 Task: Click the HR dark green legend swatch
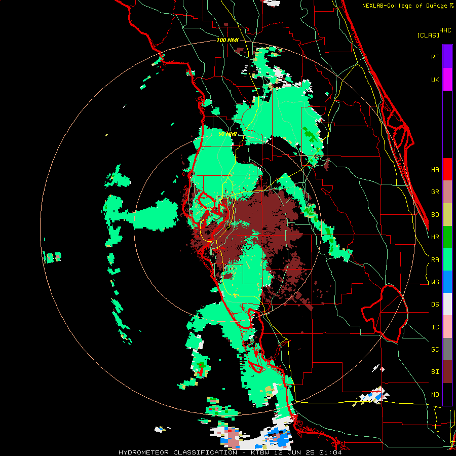(x=447, y=237)
